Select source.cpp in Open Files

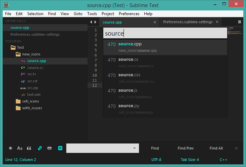pos(45,28)
